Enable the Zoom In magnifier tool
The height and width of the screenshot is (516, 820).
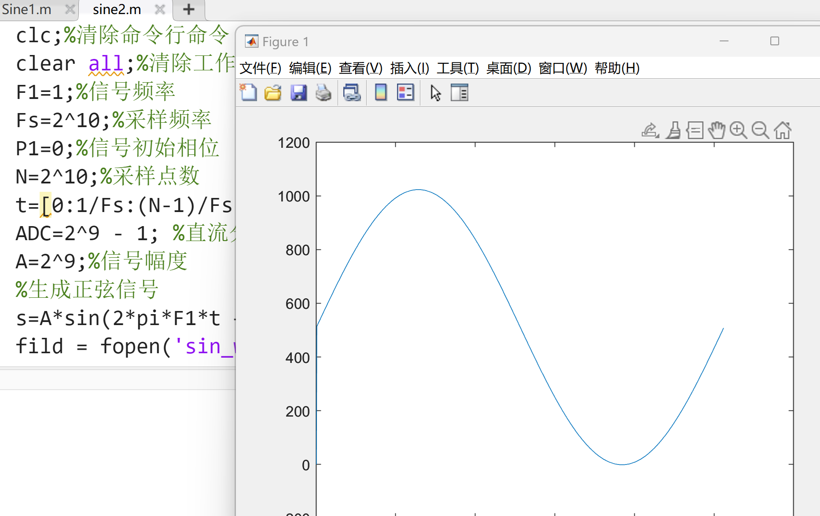click(x=738, y=131)
